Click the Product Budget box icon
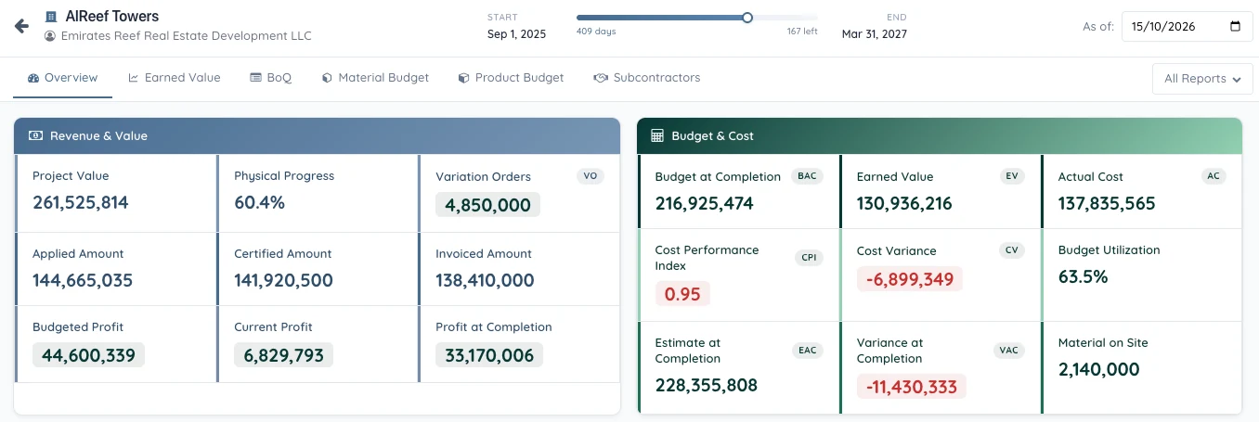 pos(463,78)
